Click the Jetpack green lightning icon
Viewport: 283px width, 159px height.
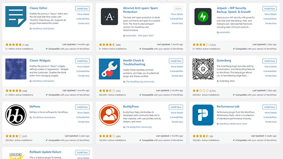coord(203,17)
